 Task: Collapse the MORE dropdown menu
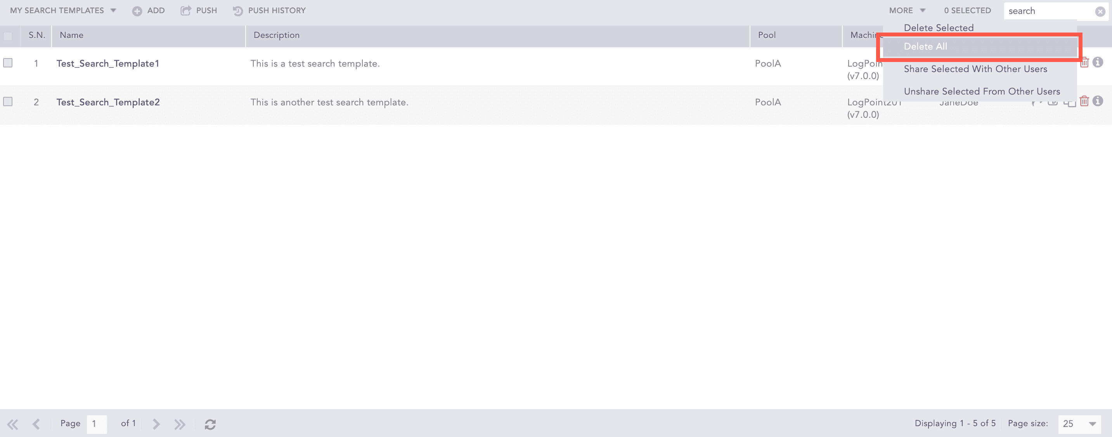[x=906, y=10]
